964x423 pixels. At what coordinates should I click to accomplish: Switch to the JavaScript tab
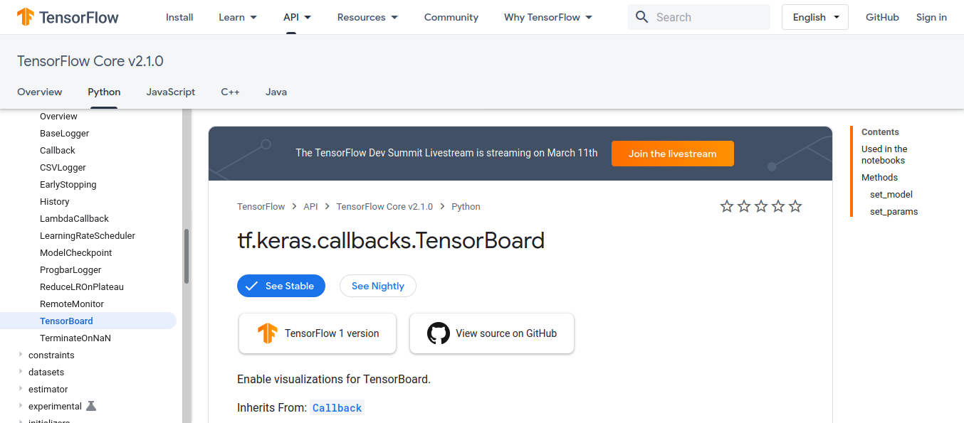point(170,92)
